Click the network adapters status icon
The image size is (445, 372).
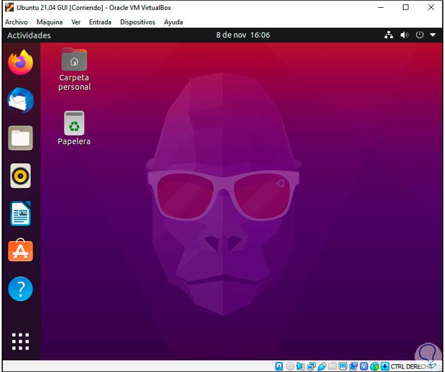click(311, 366)
